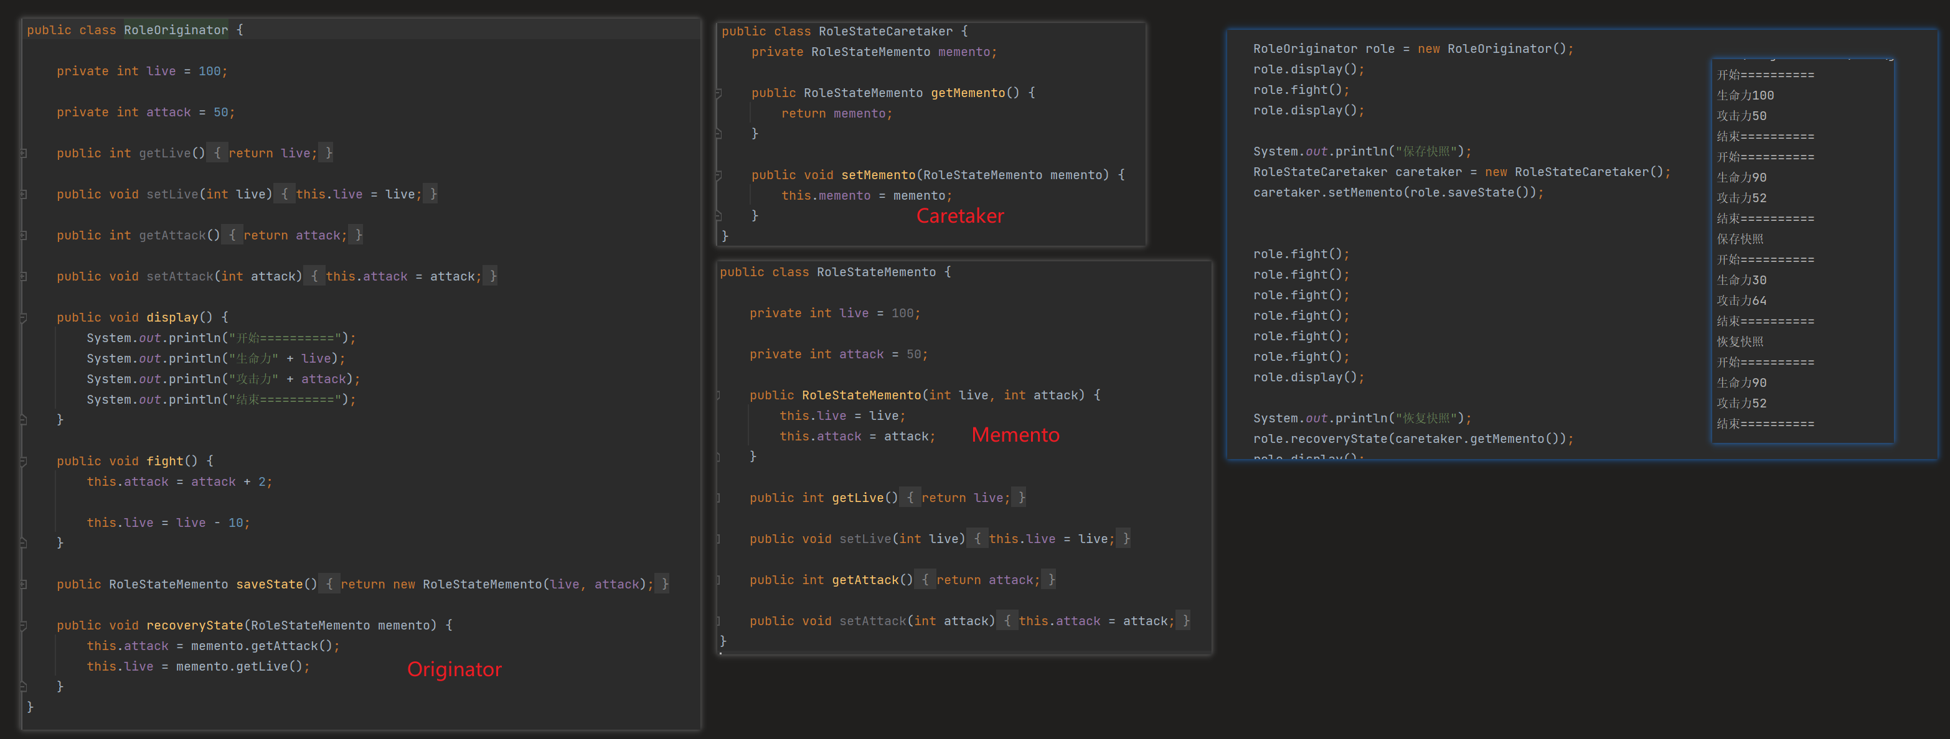Click output line '生命力100' in console
This screenshot has height=739, width=1950.
pyautogui.click(x=1745, y=95)
